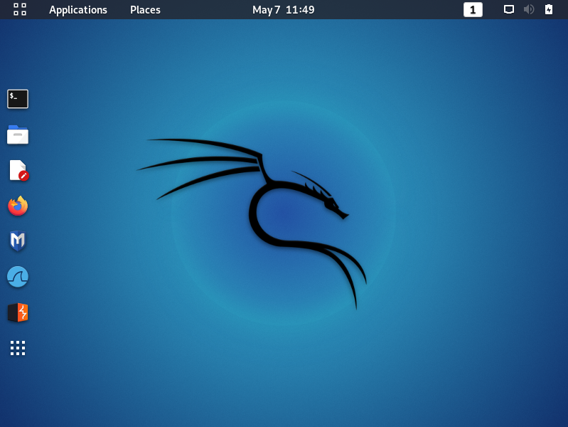
Task: Open the Text Editor dock icon
Action: tap(18, 170)
